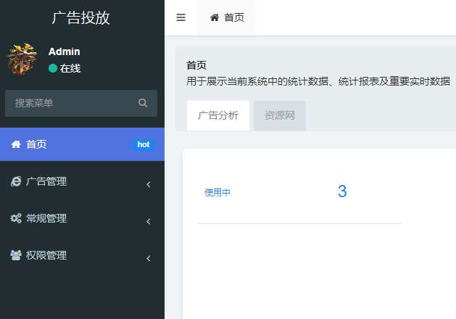Switch to the 资源网 tab
Viewport: 456px width, 319px height.
[x=280, y=115]
